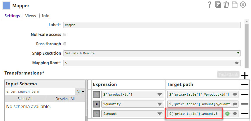Viewport: 251px width, 121px height.
Task: Click the Deselect All button
Action: pos(65,98)
